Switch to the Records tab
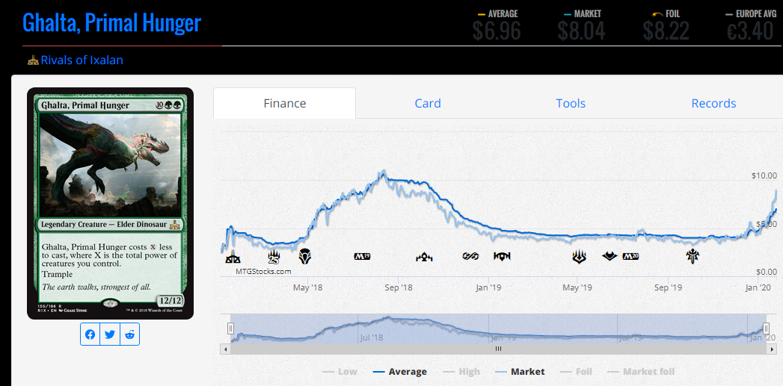 pos(713,103)
